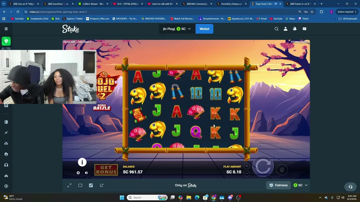
Task: Click the Get Bonus button
Action: 106,170
